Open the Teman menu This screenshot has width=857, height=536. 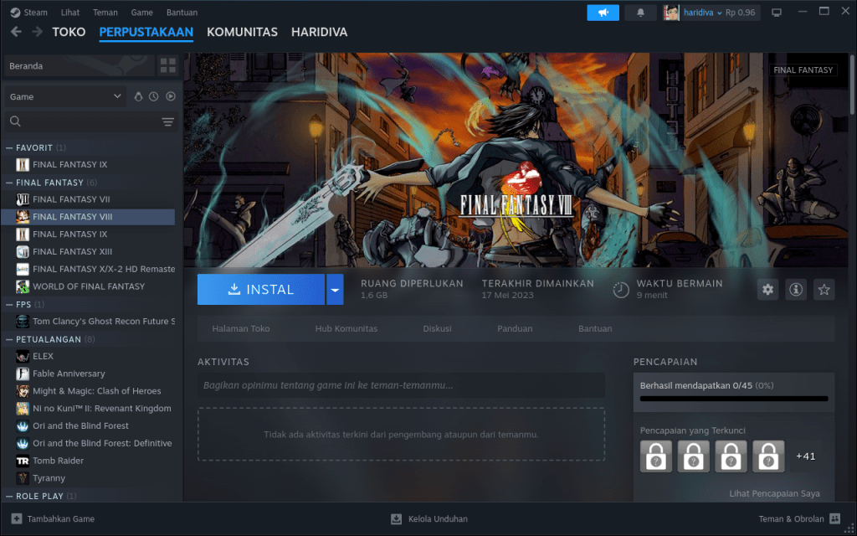point(105,12)
